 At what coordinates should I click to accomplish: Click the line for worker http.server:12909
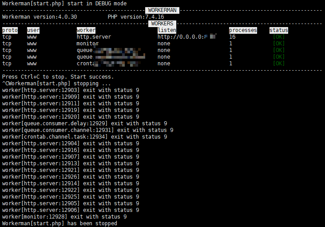coord(71,97)
